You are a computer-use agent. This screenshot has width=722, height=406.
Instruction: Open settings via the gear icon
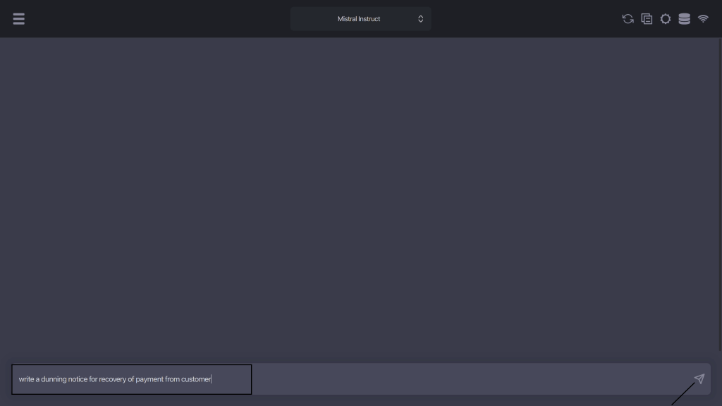(x=666, y=19)
